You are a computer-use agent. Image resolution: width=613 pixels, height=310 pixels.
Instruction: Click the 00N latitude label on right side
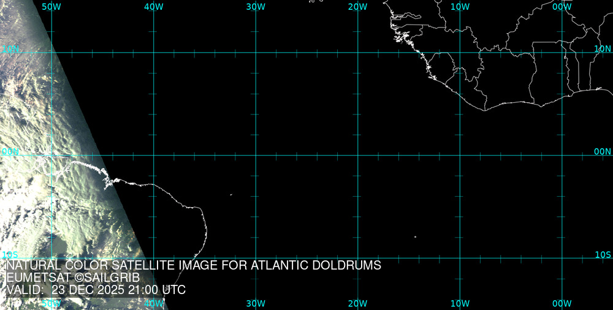(x=603, y=151)
